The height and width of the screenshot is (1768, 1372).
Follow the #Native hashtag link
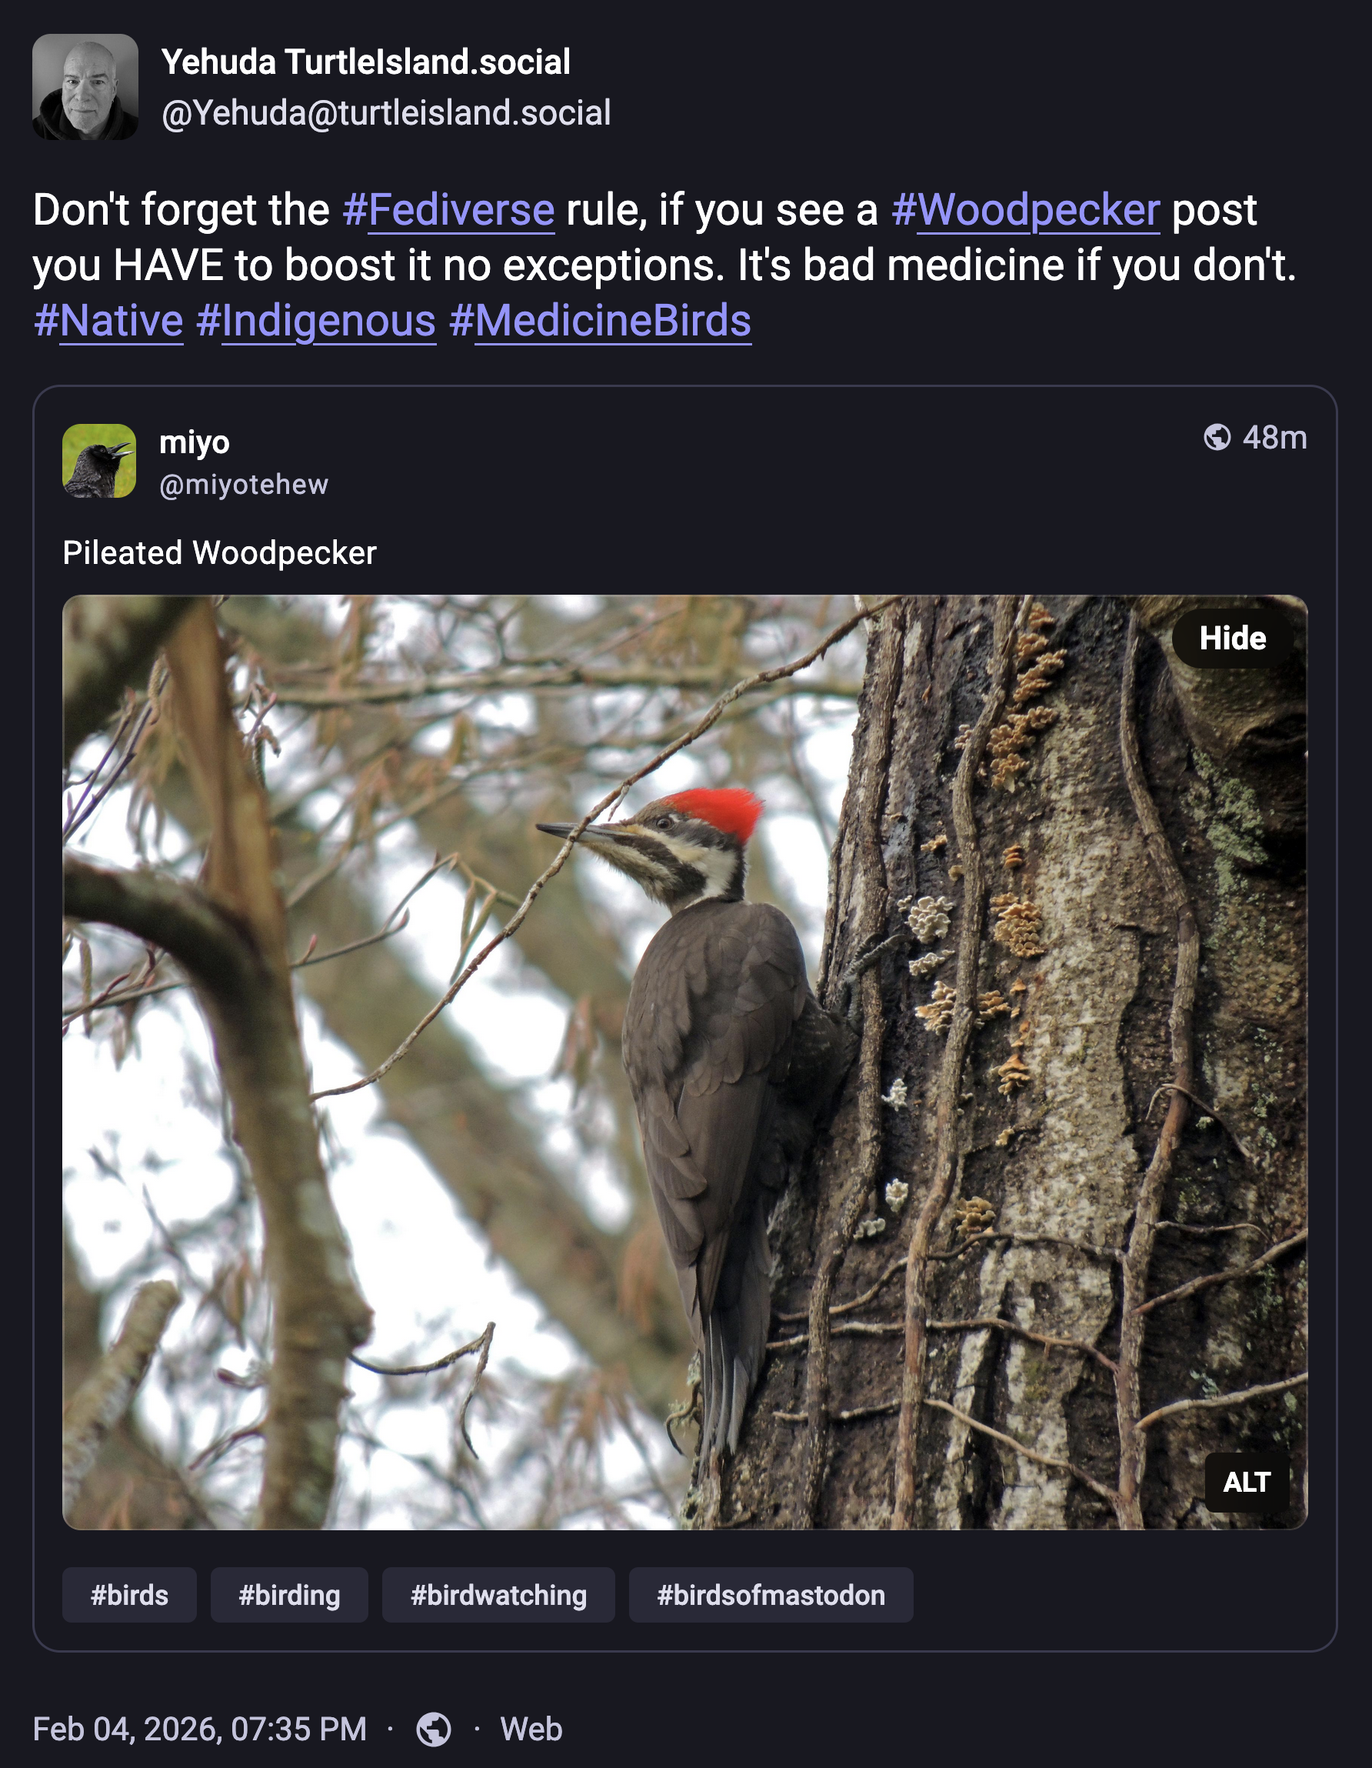[108, 321]
